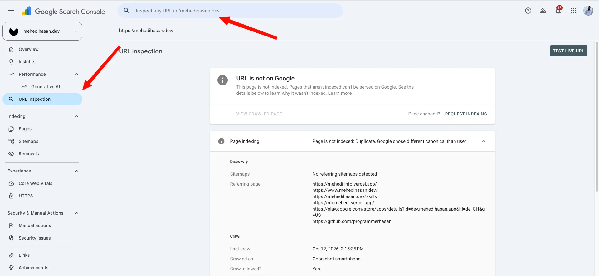Open the Links report
Screen dimensions: 599x276
tap(42, 255)
